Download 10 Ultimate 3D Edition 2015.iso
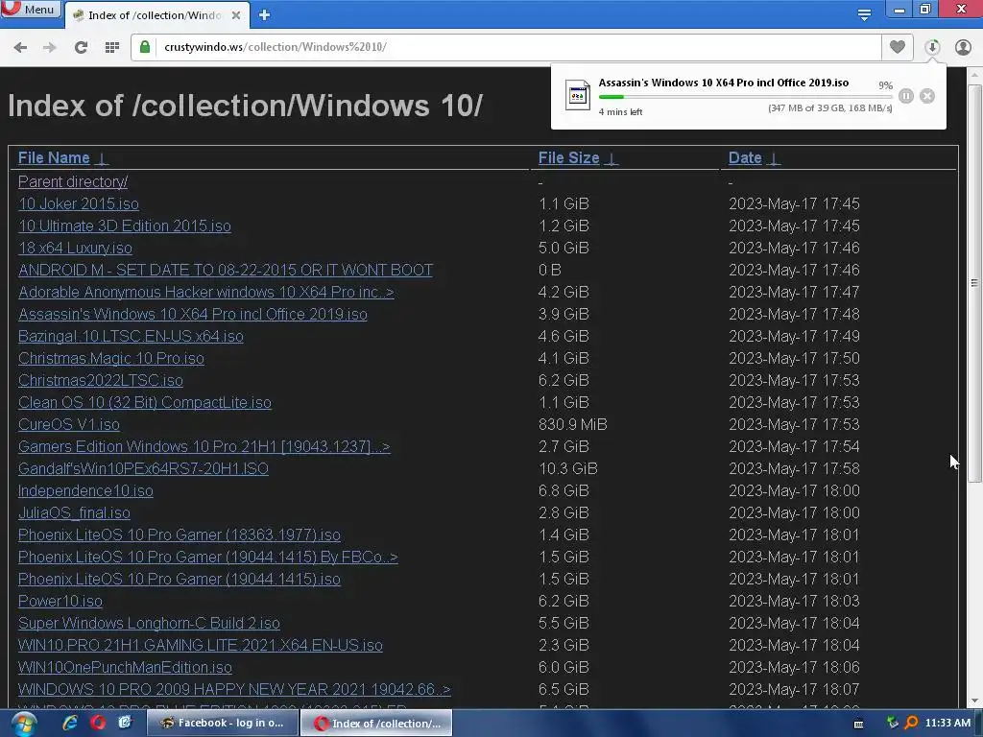Viewport: 983px width, 737px height. [x=125, y=226]
